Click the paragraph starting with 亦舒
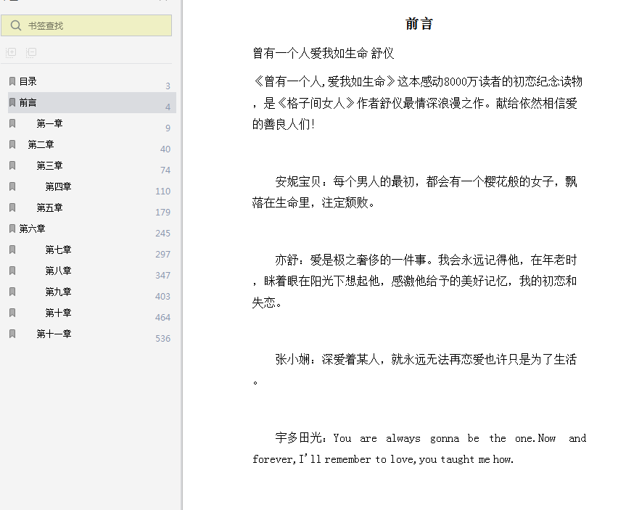This screenshot has width=626, height=510. 414,281
